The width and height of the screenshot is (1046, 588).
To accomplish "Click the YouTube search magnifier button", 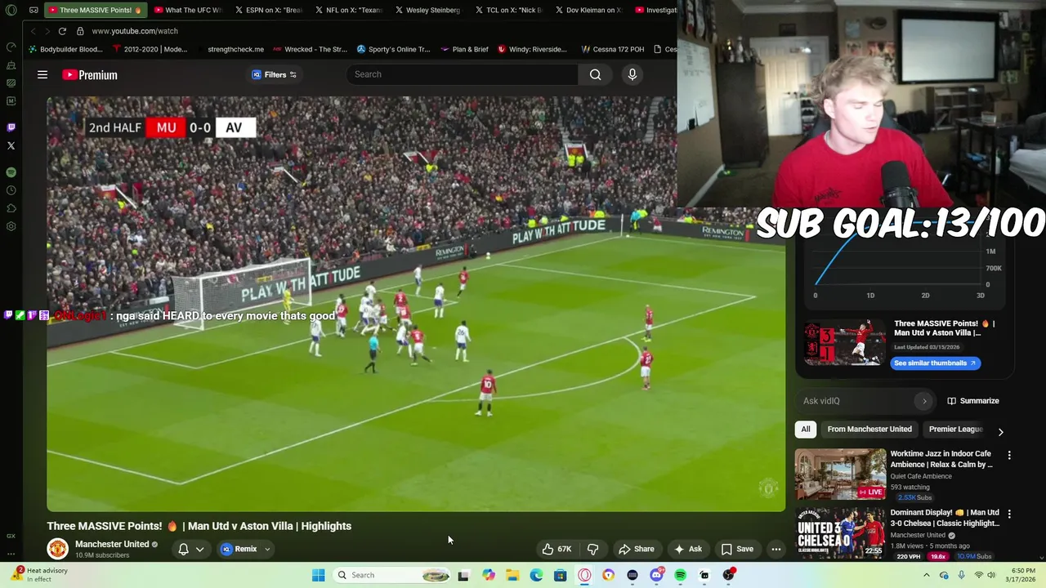I will [x=595, y=74].
